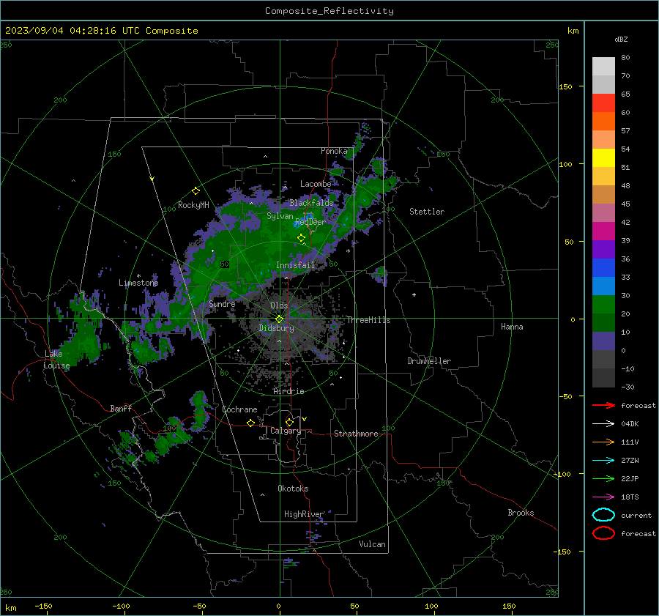The image size is (659, 616).
Task: Select the lightest gray 70–80 dBZ swatch
Action: point(603,67)
